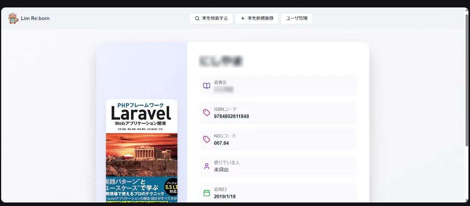Click the person icon beside 借りている人

click(207, 166)
